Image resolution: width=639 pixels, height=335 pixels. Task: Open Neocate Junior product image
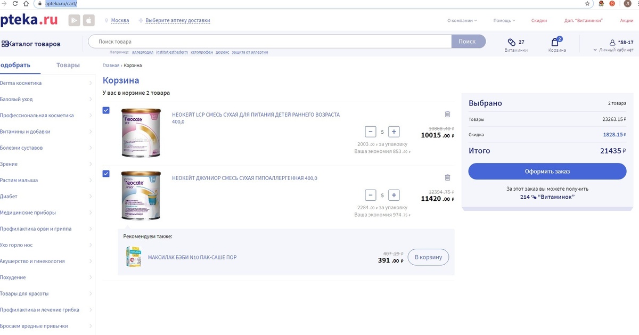(x=140, y=196)
